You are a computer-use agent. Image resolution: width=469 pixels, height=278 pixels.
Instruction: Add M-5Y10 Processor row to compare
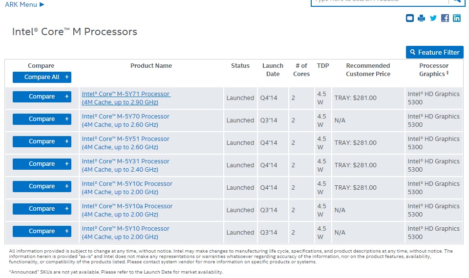tap(42, 231)
